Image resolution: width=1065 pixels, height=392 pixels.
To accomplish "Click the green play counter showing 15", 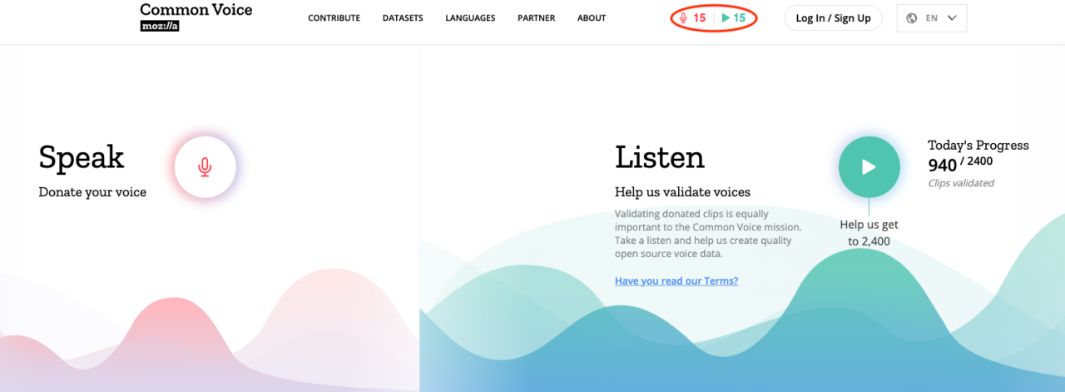I will [x=734, y=18].
